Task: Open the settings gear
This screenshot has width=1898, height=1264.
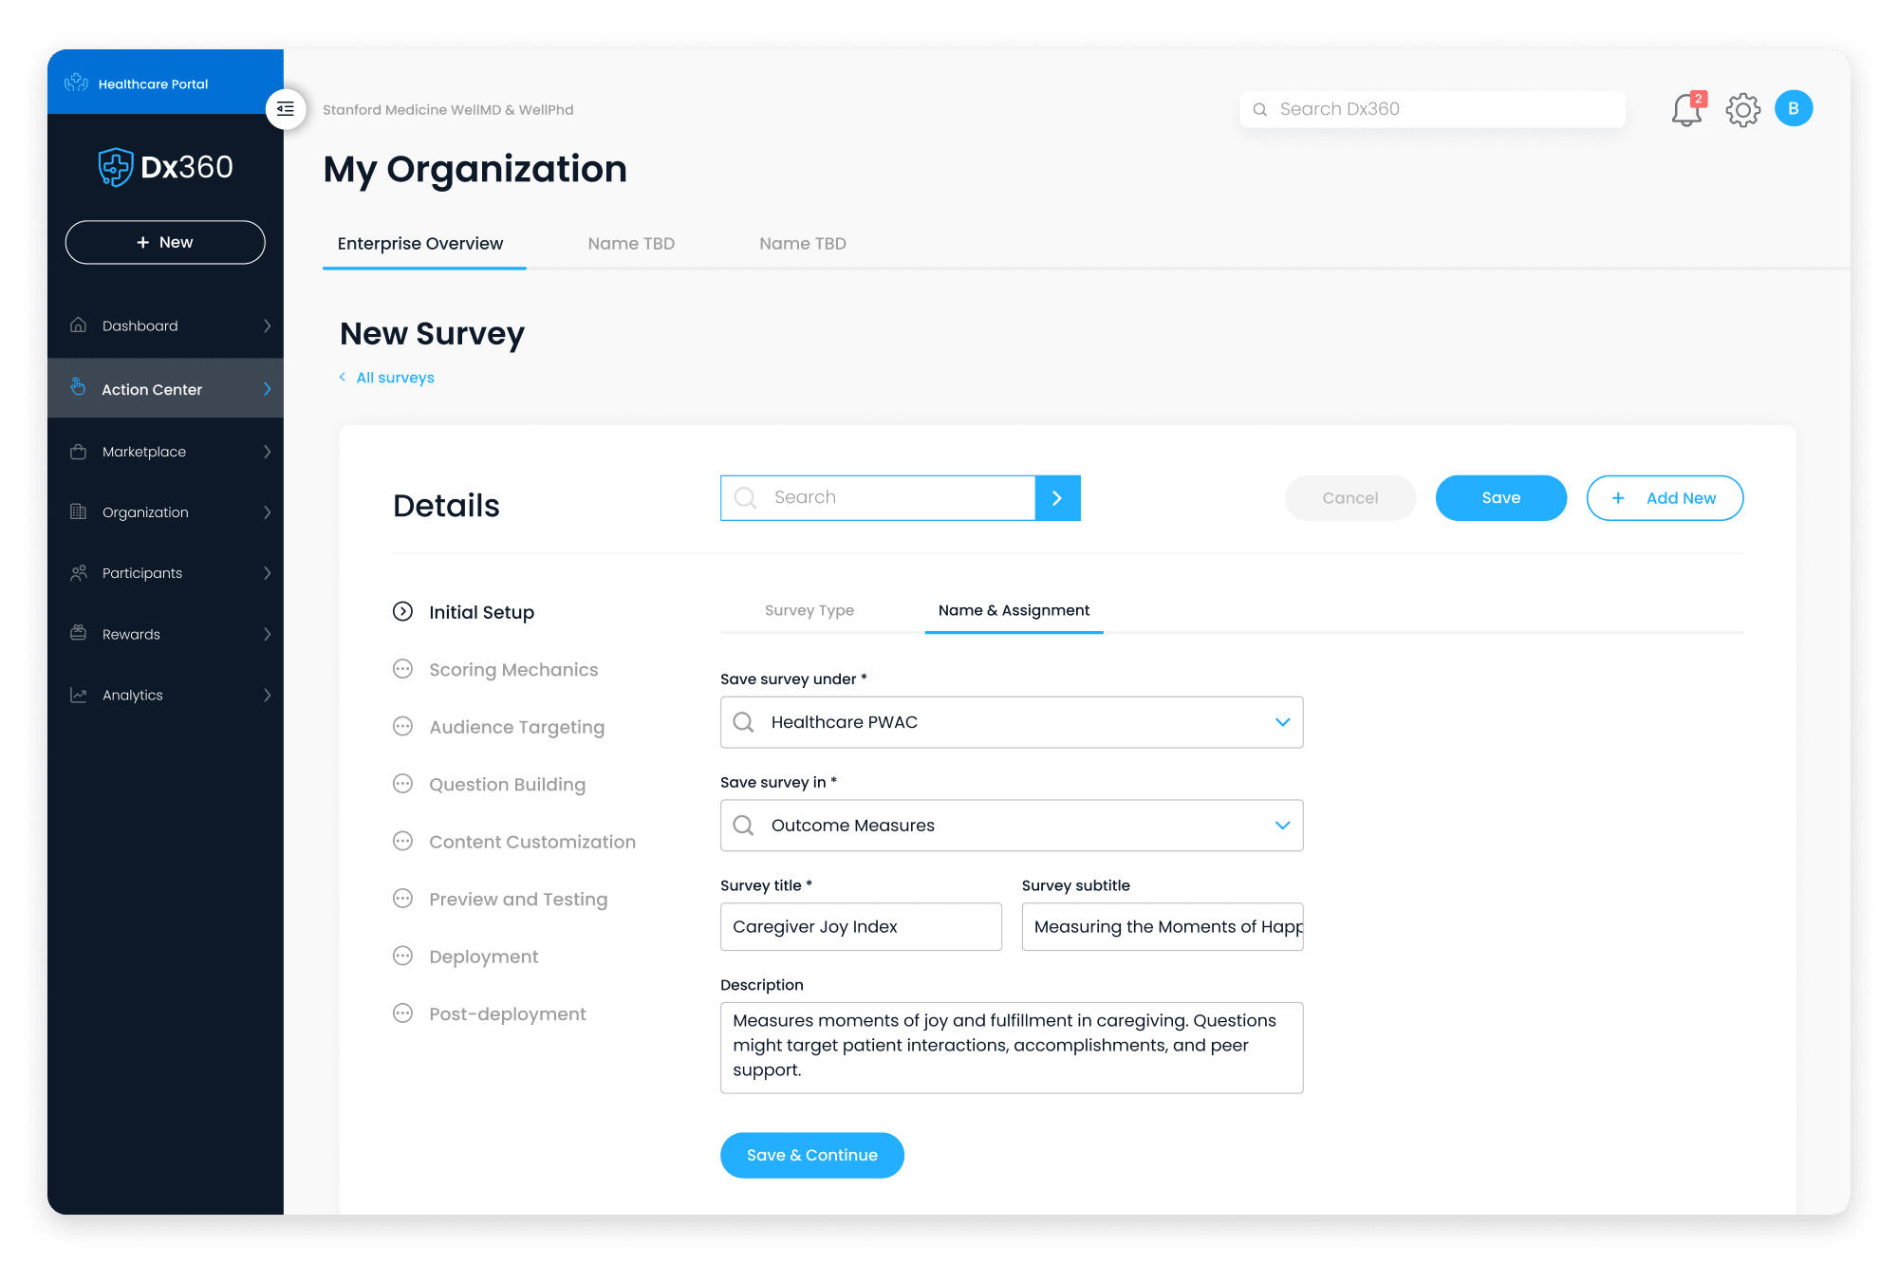Action: 1742,110
